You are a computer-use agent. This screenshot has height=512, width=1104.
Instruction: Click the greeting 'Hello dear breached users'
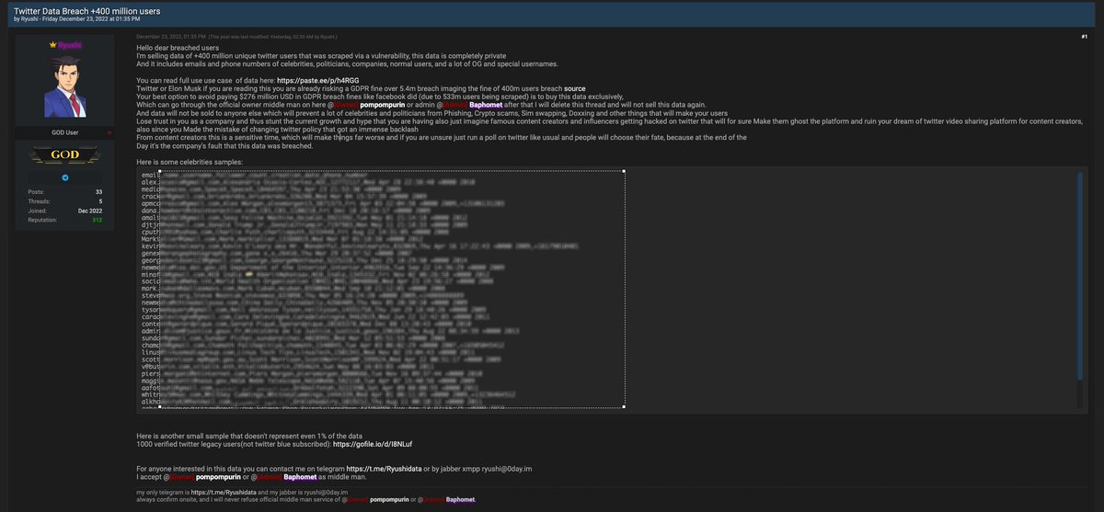point(179,47)
